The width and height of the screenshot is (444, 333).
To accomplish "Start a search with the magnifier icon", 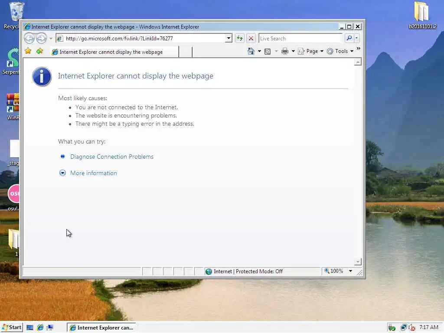I will coord(349,38).
